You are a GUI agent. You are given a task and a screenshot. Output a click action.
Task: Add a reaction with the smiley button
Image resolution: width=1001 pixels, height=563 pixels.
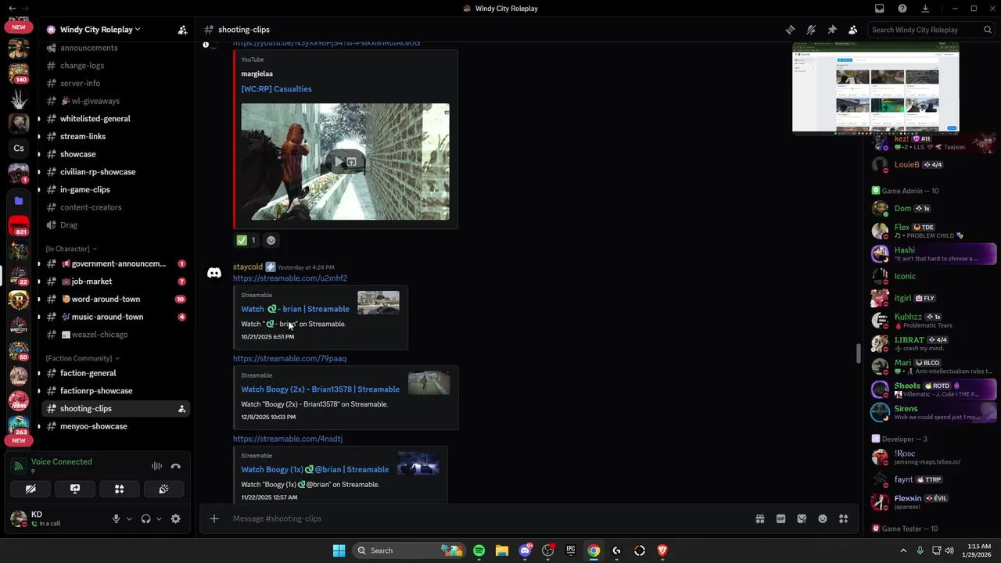click(x=271, y=240)
